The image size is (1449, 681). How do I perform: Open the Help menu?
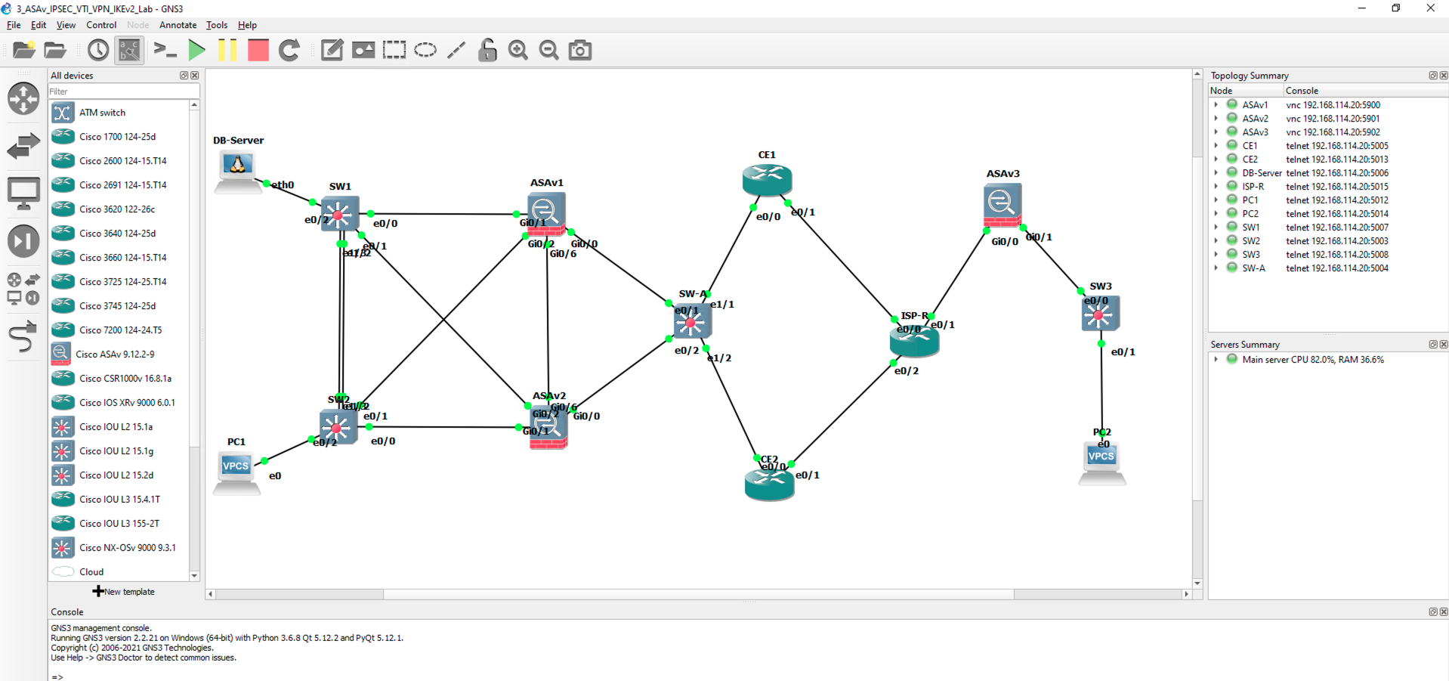tap(247, 25)
